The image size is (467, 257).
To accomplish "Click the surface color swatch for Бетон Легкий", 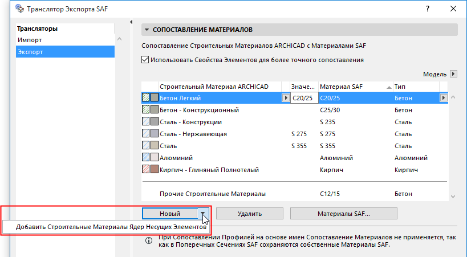I will (155, 97).
